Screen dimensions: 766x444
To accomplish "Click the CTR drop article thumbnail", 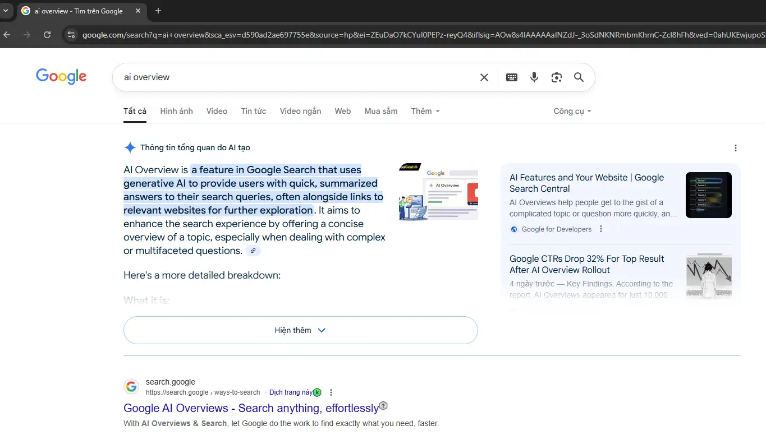I will 709,276.
